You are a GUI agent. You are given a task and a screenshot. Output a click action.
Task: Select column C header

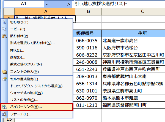(x=133, y=12)
